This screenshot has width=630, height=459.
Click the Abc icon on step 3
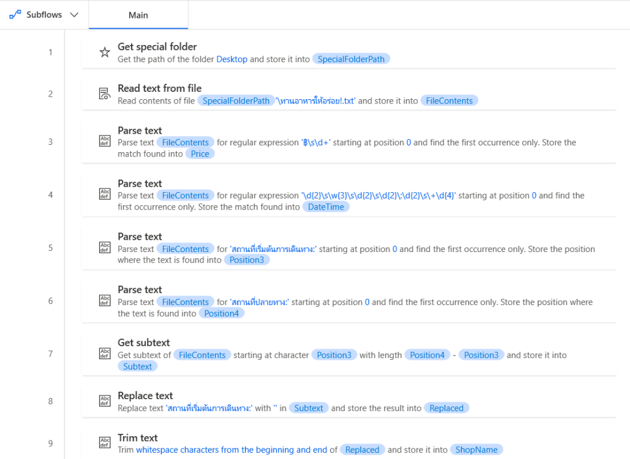tap(105, 141)
